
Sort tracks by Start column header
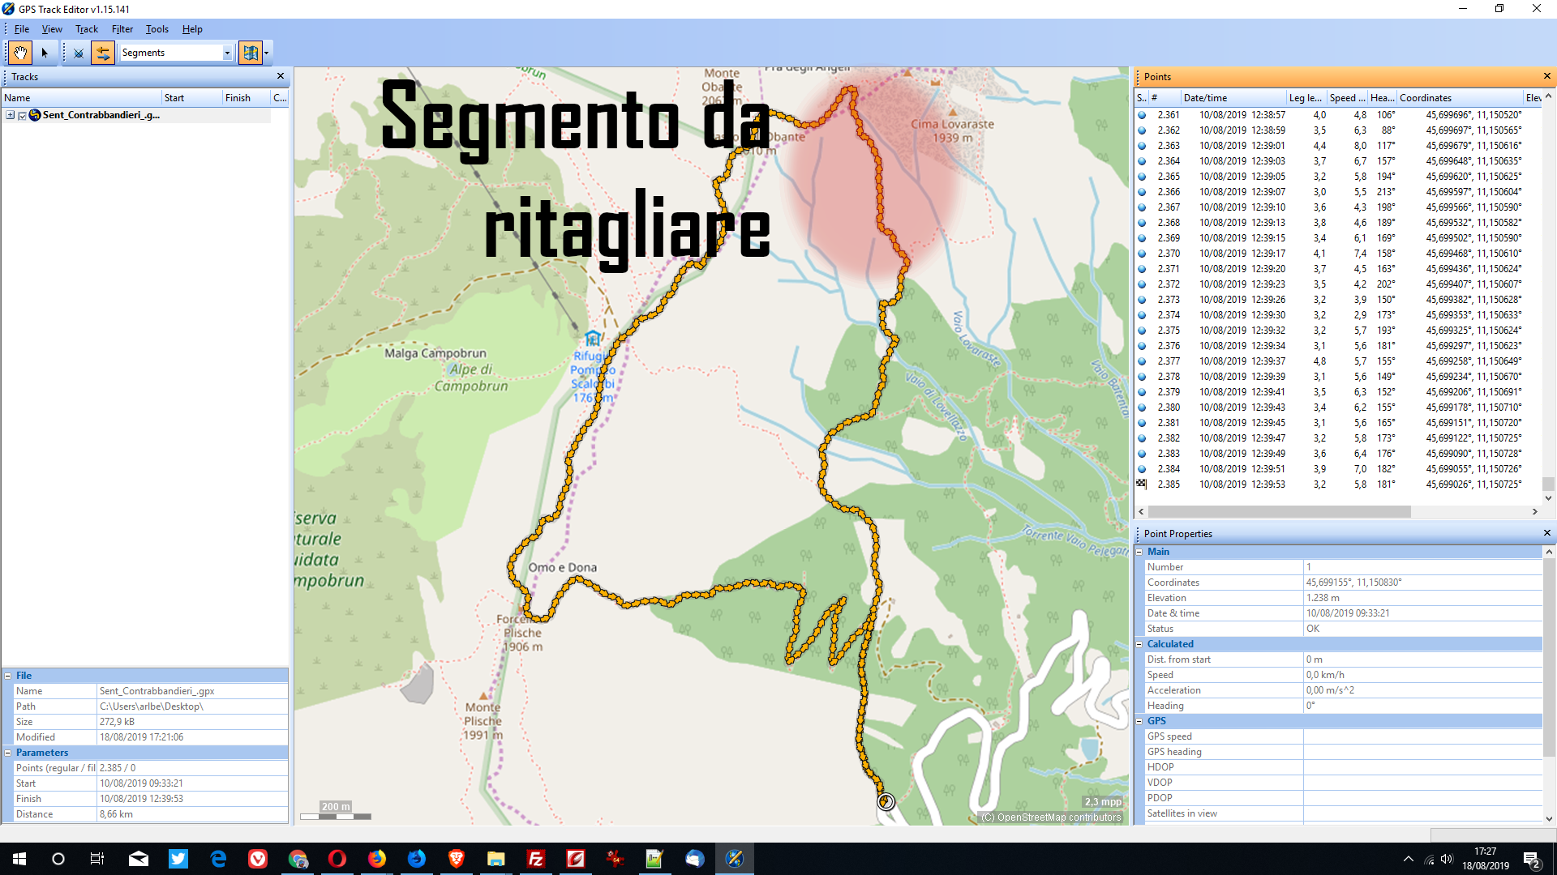[x=191, y=98]
